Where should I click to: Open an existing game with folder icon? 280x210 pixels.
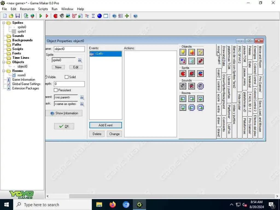[11, 16]
